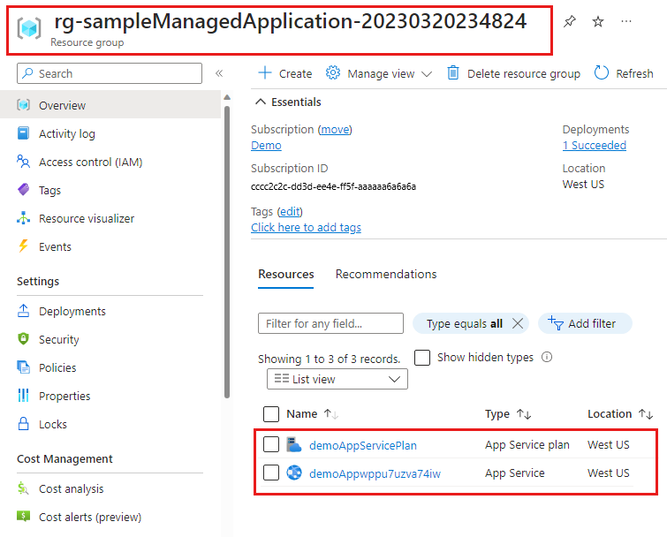The height and width of the screenshot is (537, 667).
Task: Collapse the Essentials section
Action: coord(261,102)
